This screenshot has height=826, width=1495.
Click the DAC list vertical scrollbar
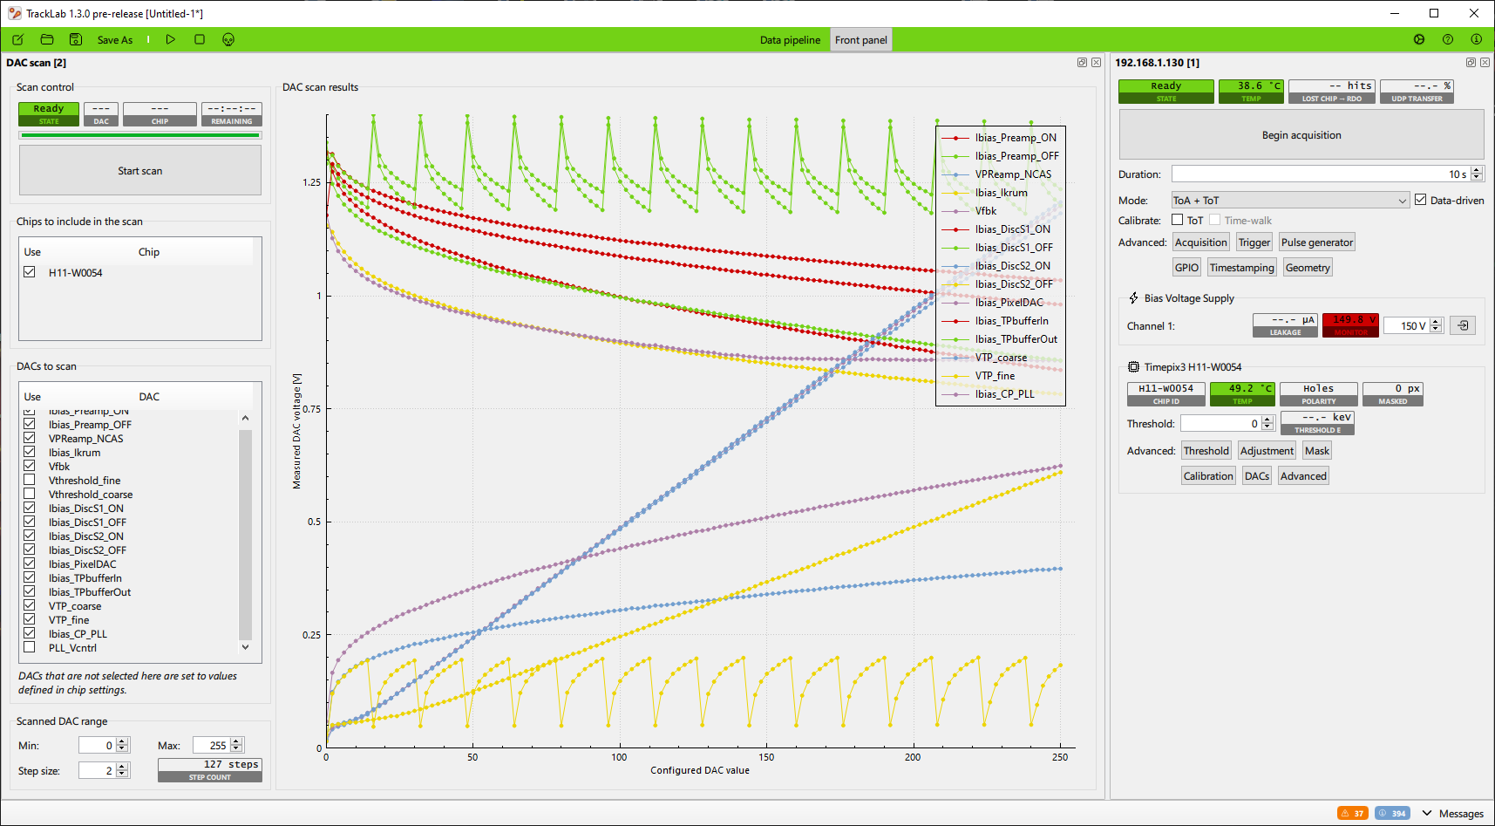(x=245, y=532)
